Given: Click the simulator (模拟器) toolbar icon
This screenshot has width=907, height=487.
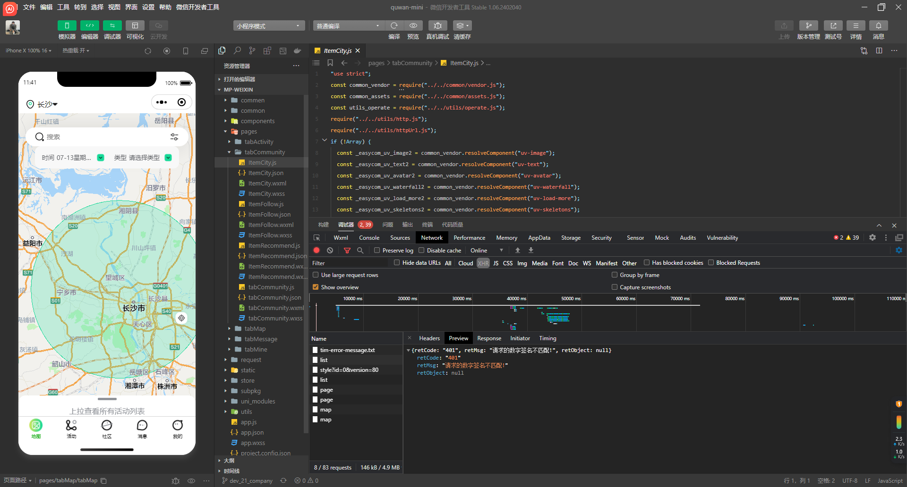Looking at the screenshot, I should click(x=67, y=25).
